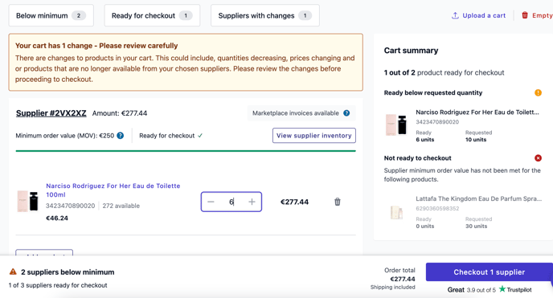
Task: Click the quantity input field showing 6
Action: pos(231,202)
